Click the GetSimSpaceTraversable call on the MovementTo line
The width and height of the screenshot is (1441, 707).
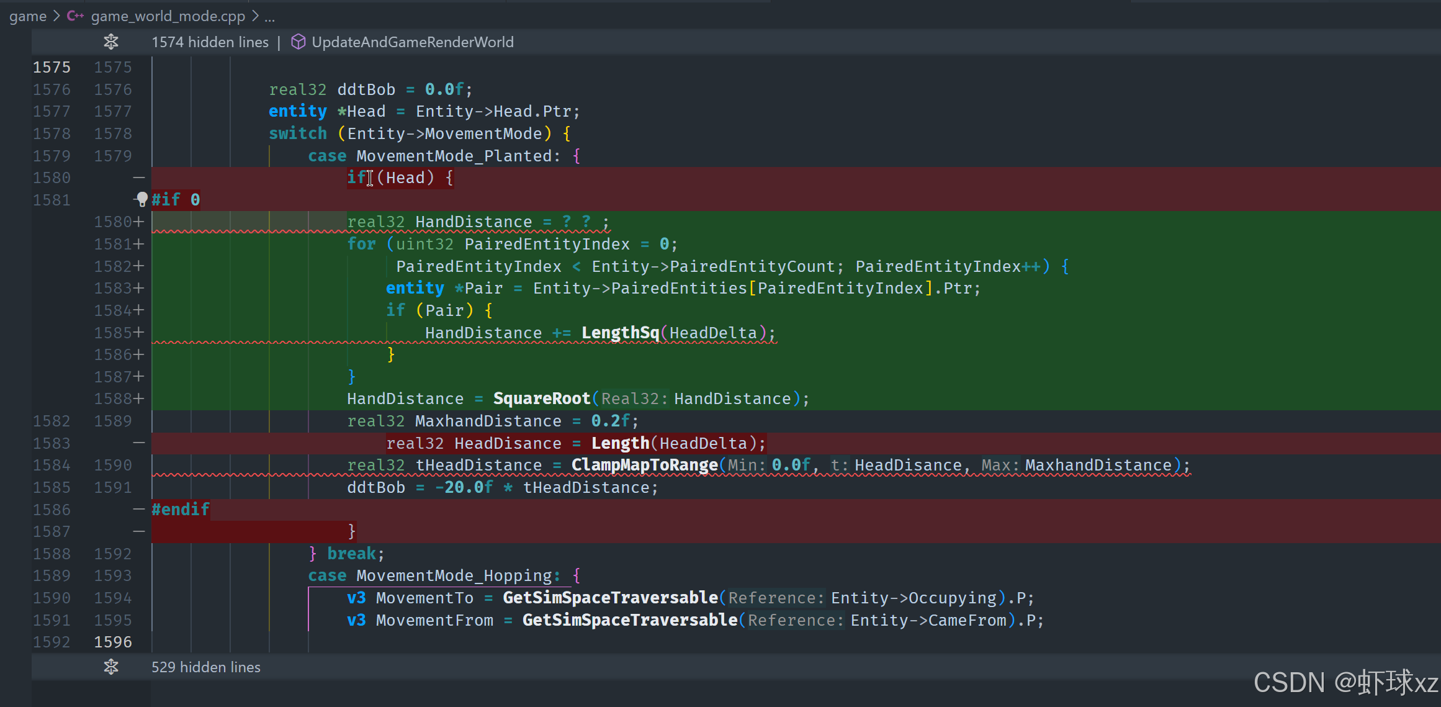(610, 598)
